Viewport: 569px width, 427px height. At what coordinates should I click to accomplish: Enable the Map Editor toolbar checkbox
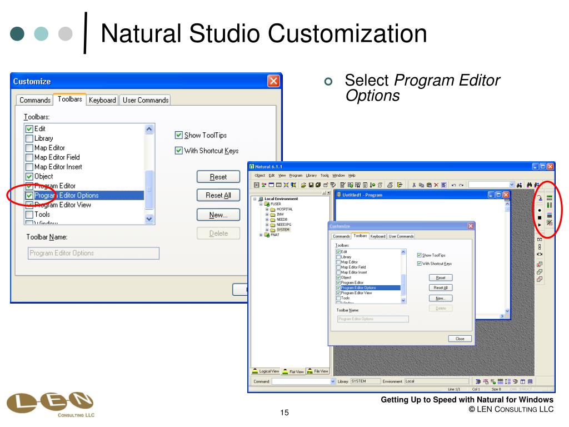29,148
